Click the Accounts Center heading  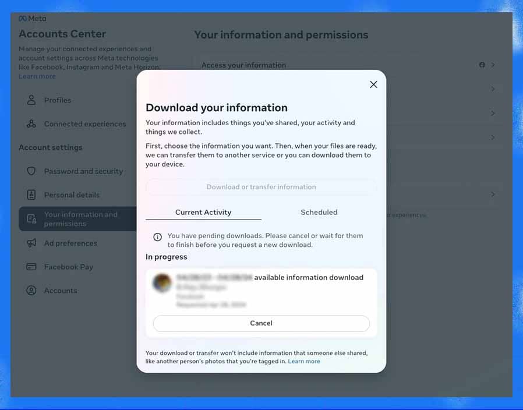(62, 34)
